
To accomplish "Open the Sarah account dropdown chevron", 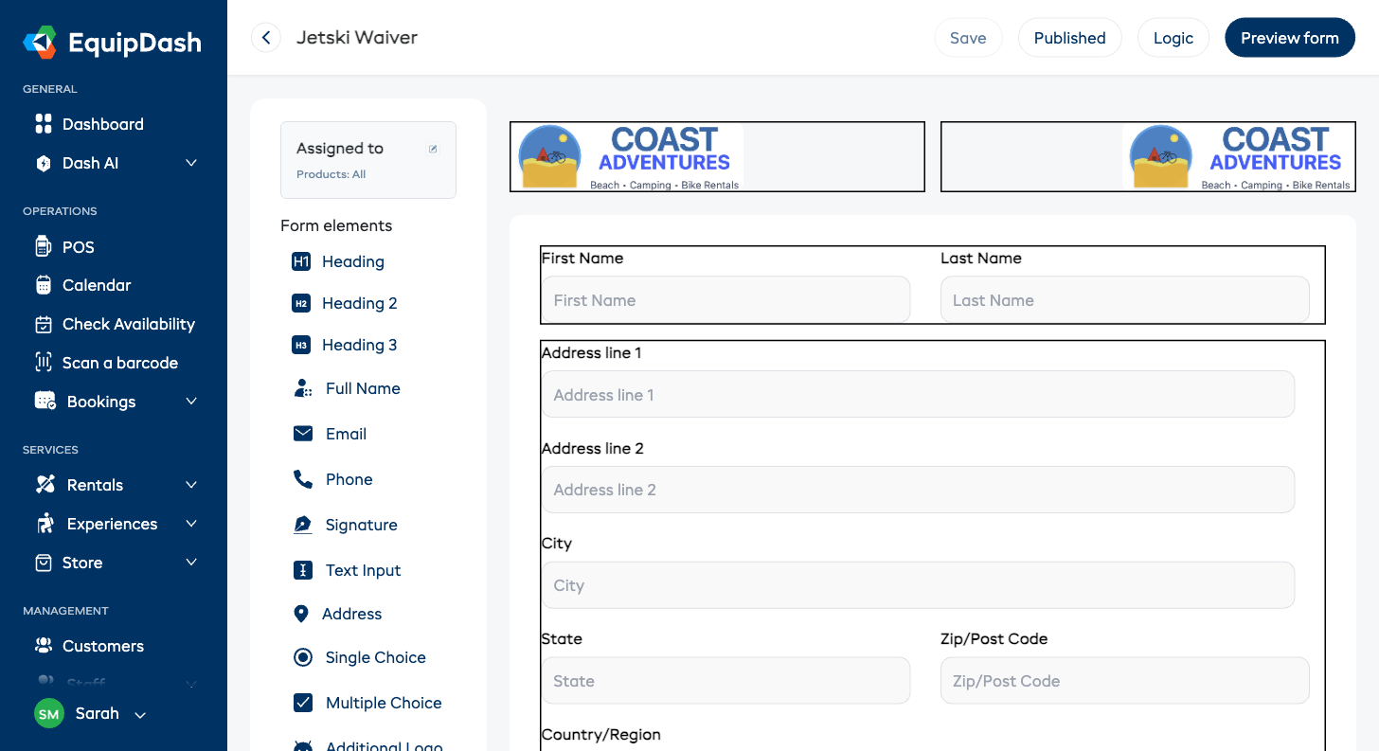I will pyautogui.click(x=140, y=715).
